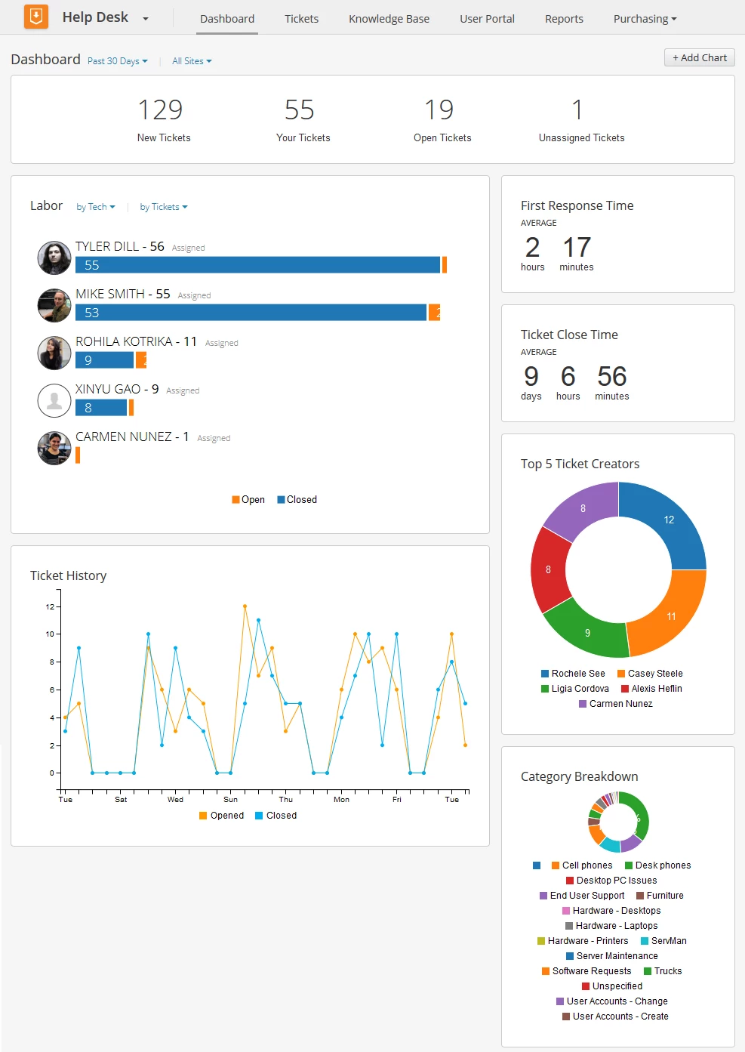The height and width of the screenshot is (1052, 745).
Task: Toggle Ligia Cordova in creators legend
Action: click(x=575, y=689)
